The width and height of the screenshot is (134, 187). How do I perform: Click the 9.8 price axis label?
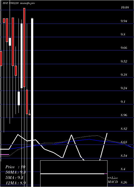[123, 34]
